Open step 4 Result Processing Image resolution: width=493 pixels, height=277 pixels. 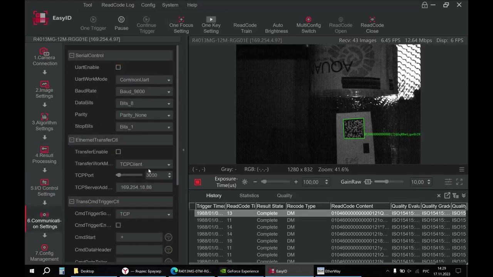[45, 155]
